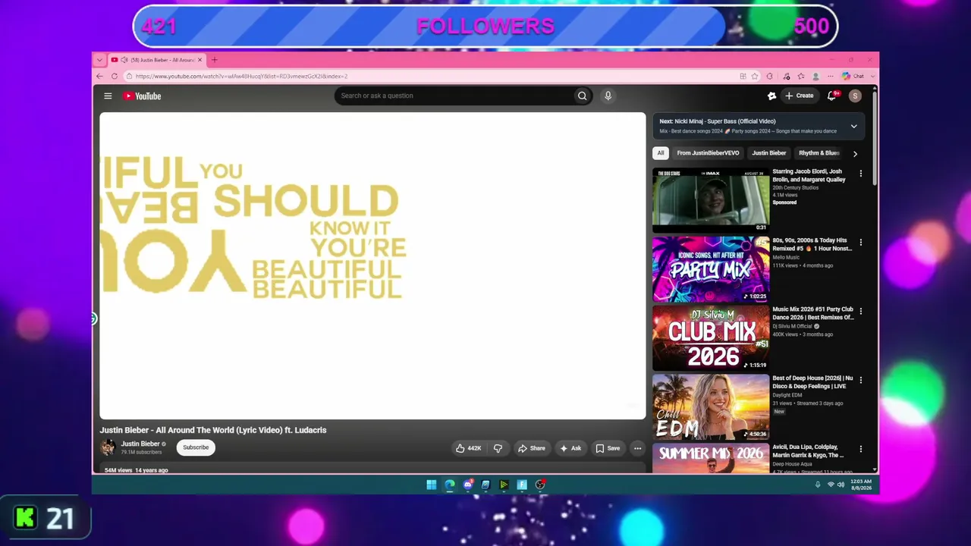Open the Club Mix 2026 thumbnail

[x=711, y=337]
